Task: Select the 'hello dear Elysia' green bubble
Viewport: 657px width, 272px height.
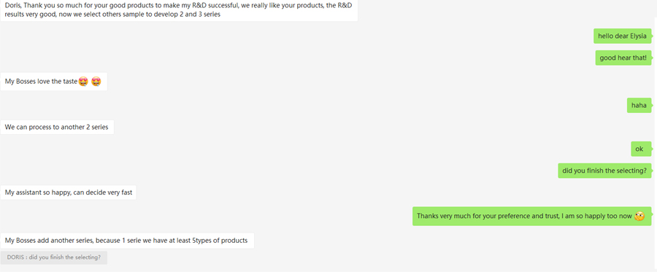Action: (x=622, y=36)
